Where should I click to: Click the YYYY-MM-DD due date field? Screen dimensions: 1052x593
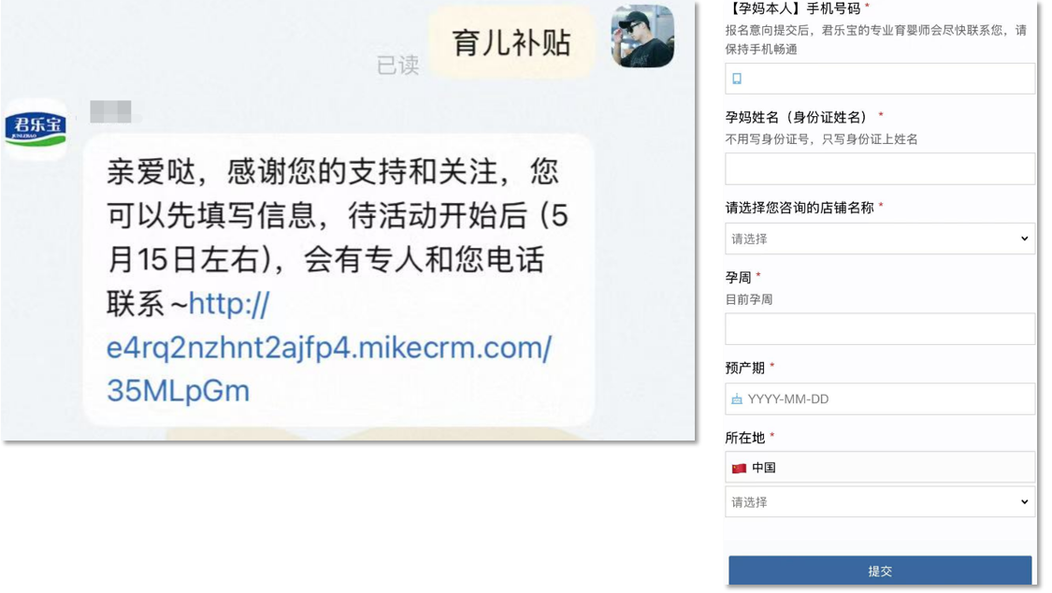tap(880, 399)
